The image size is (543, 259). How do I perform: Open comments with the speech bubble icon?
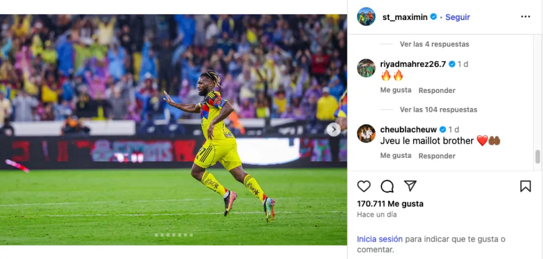click(387, 187)
